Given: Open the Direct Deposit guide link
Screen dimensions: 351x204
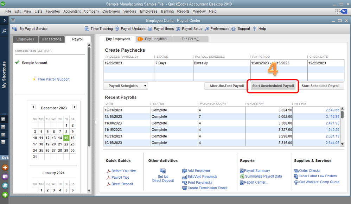Looking at the screenshot, I should (122, 184).
